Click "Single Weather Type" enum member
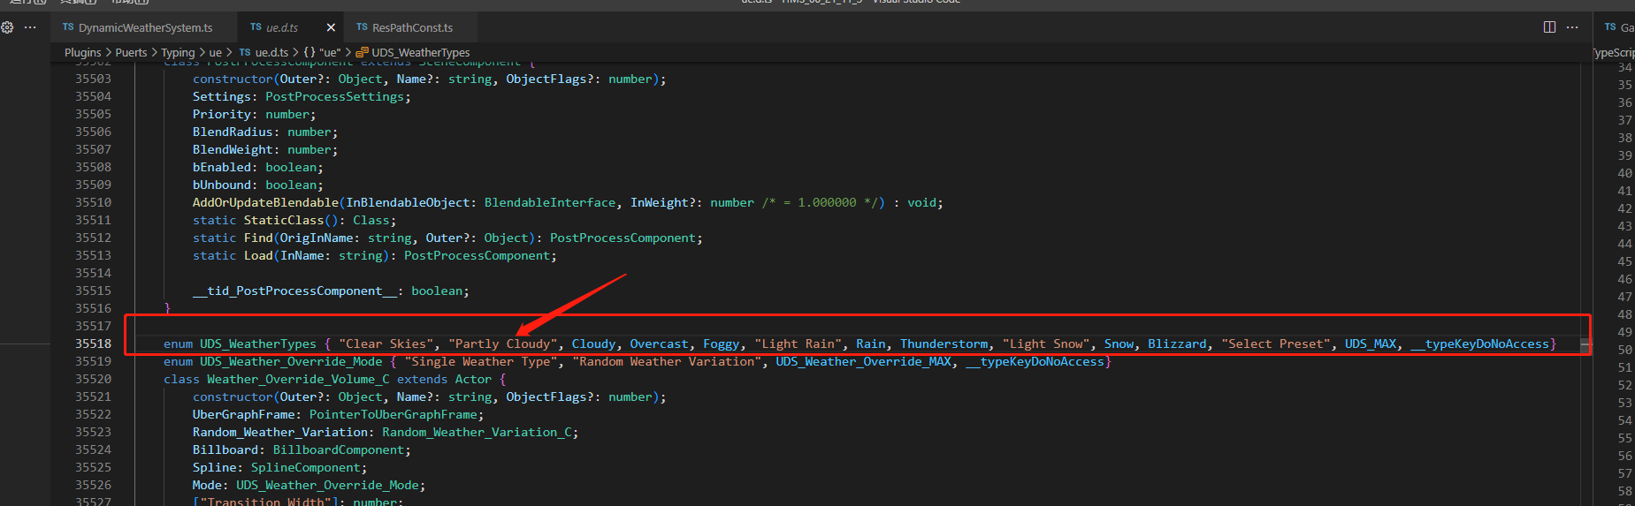This screenshot has height=506, width=1635. tap(481, 361)
